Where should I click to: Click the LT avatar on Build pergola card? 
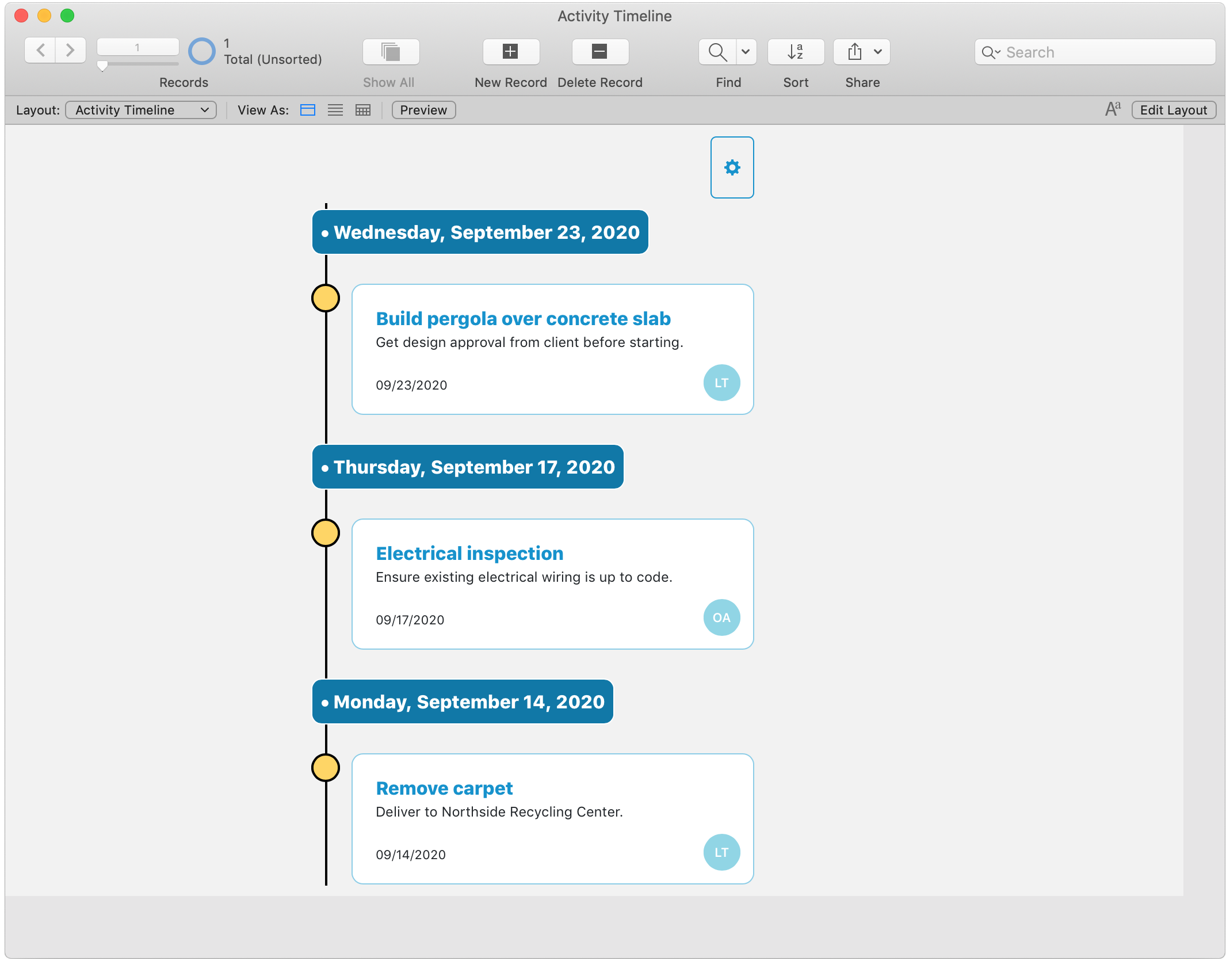click(x=721, y=383)
